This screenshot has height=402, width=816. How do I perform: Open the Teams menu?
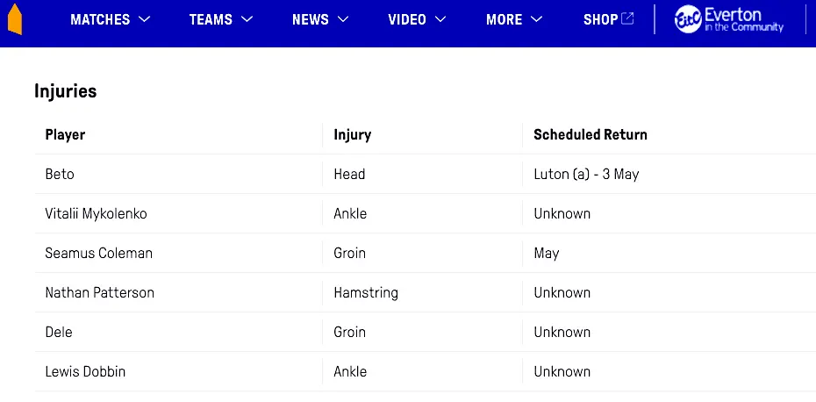(211, 19)
